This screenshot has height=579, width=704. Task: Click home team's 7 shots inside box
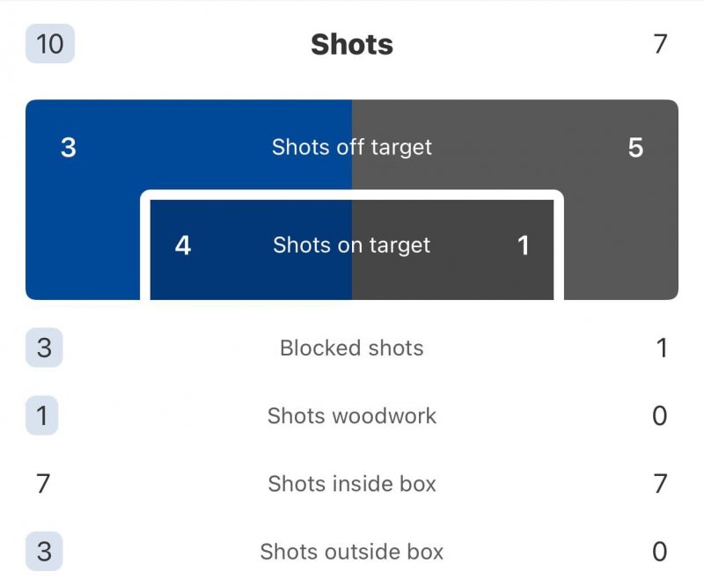pos(43,483)
